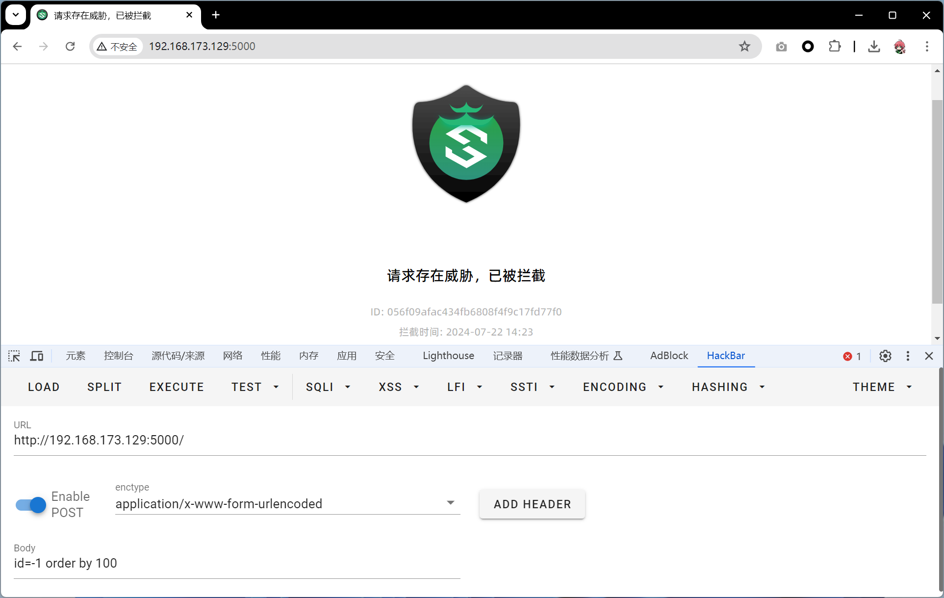Click the camera screenshot extension icon
944x598 pixels.
[781, 47]
